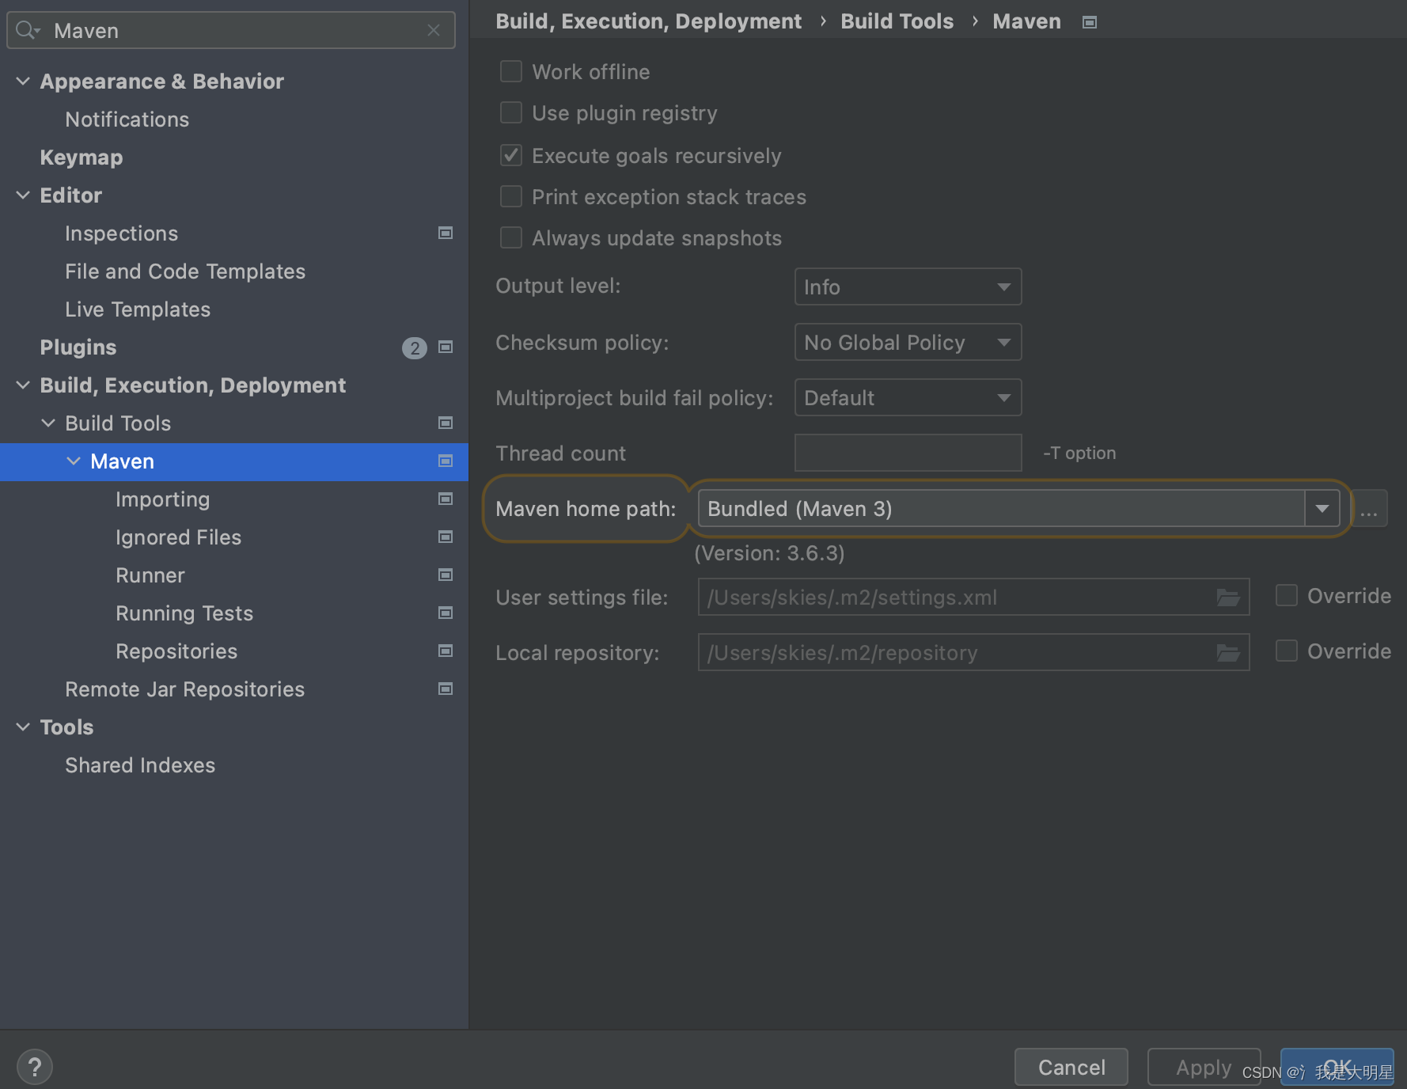
Task: Uncheck Execute goals recursively
Action: coord(511,155)
